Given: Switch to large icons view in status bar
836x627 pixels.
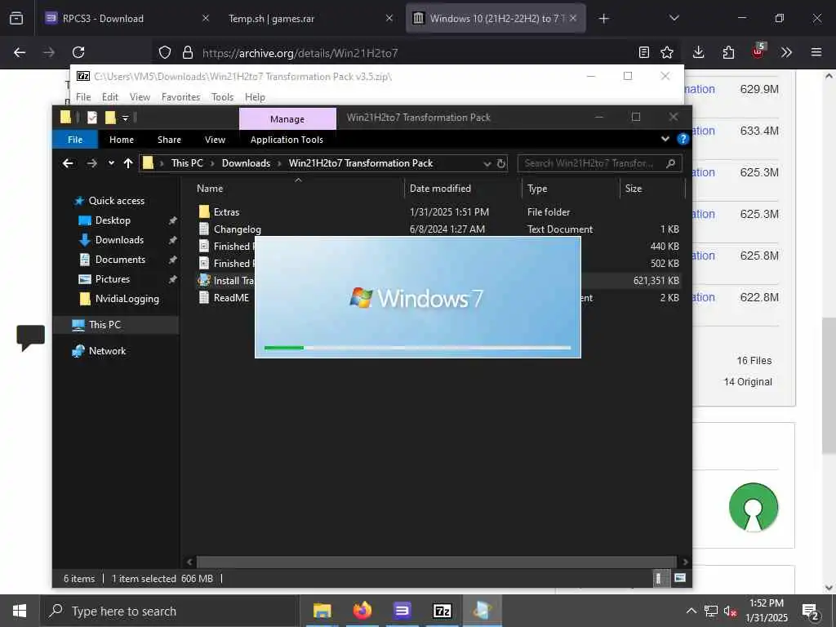Looking at the screenshot, I should click(x=680, y=578).
